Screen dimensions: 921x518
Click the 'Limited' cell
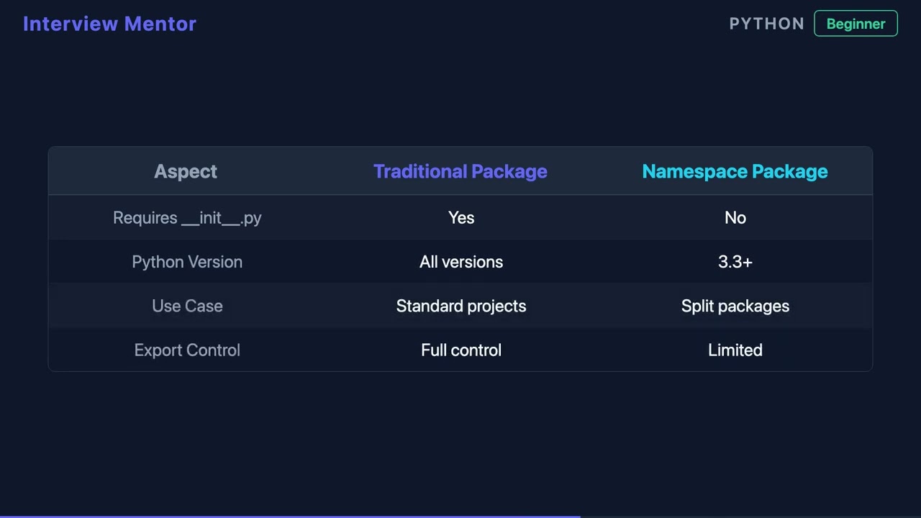735,350
